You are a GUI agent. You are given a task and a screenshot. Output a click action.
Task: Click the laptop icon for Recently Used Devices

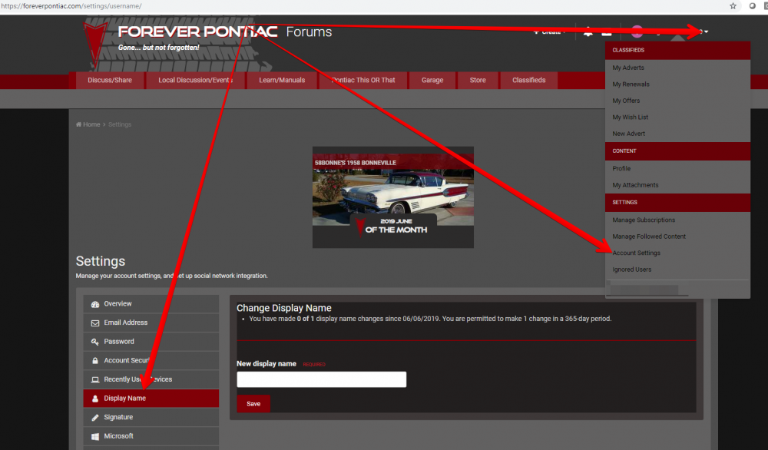point(95,379)
